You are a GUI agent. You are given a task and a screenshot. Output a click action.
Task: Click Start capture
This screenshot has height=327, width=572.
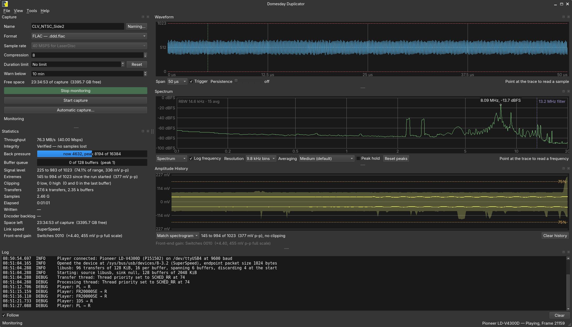click(x=76, y=100)
